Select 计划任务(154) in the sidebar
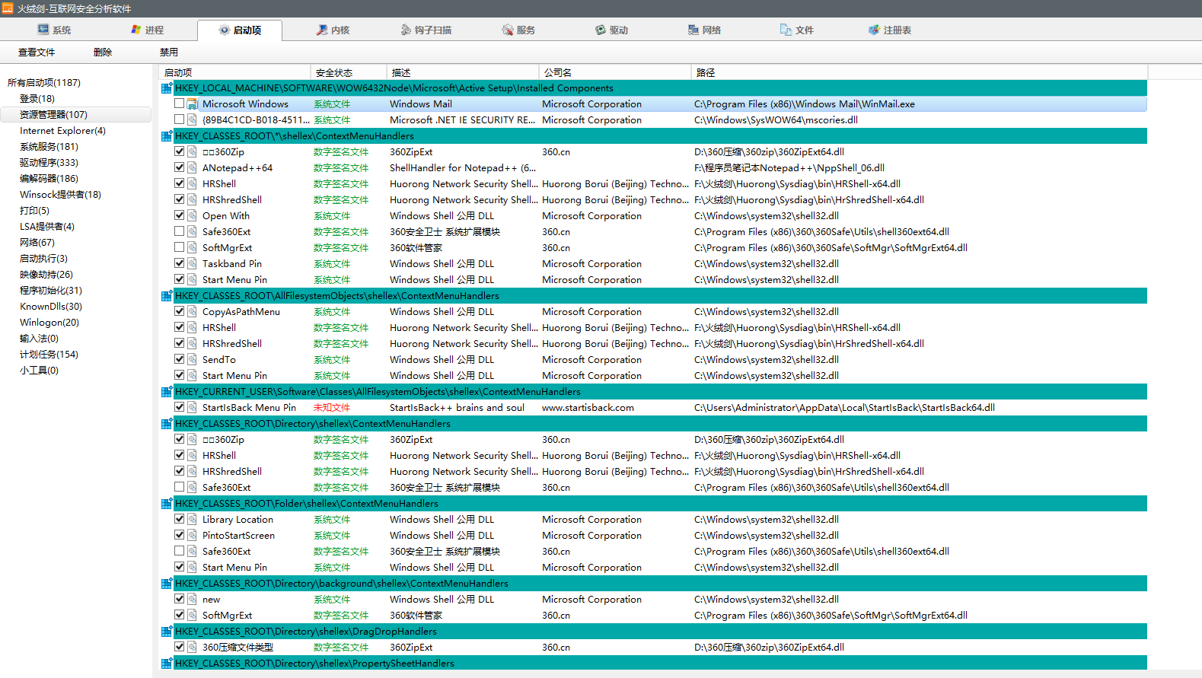The image size is (1202, 678). (x=49, y=355)
